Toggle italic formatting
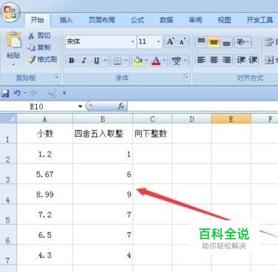Viewport: 278px width, 272px height. click(x=84, y=61)
